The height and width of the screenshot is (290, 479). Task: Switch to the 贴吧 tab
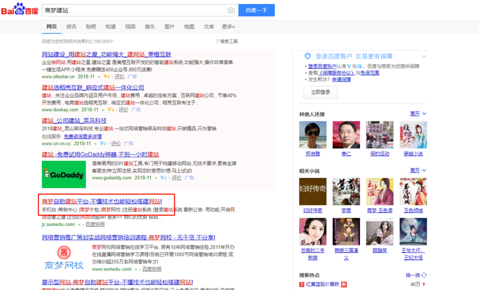(91, 27)
